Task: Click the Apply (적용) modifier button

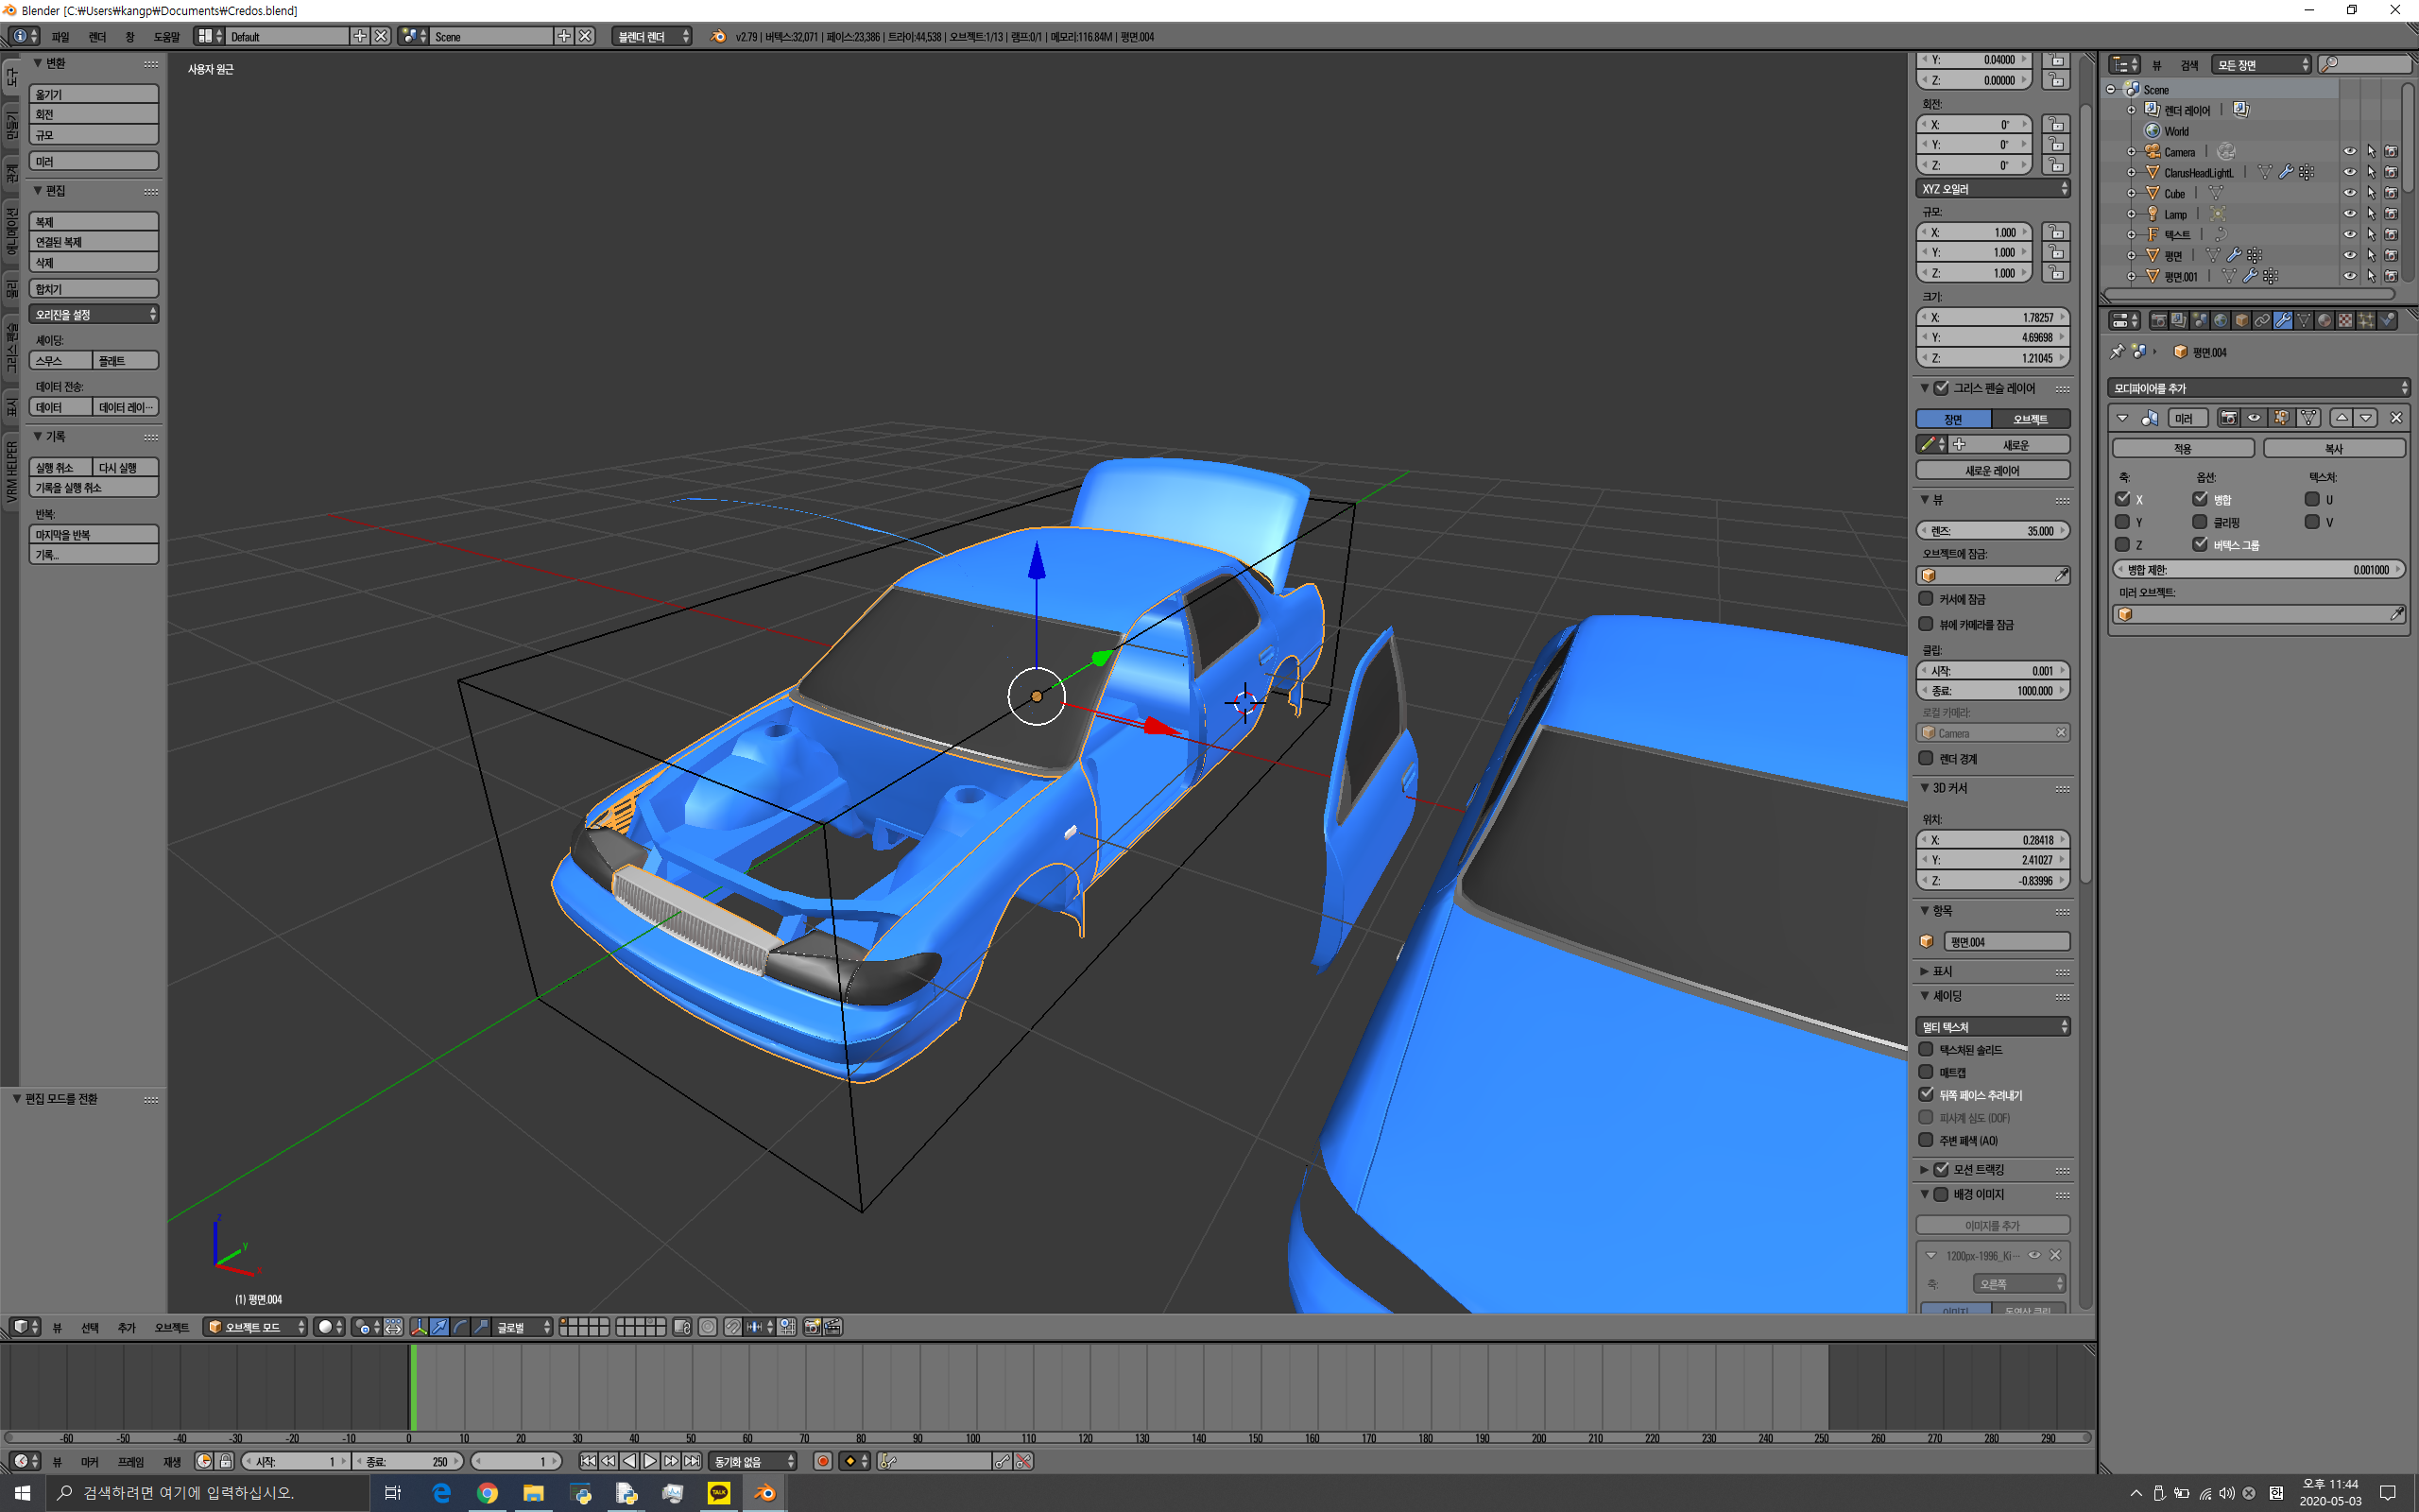Action: click(x=2182, y=449)
